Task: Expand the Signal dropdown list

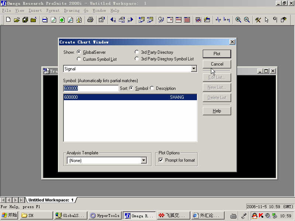Action: coord(194,69)
